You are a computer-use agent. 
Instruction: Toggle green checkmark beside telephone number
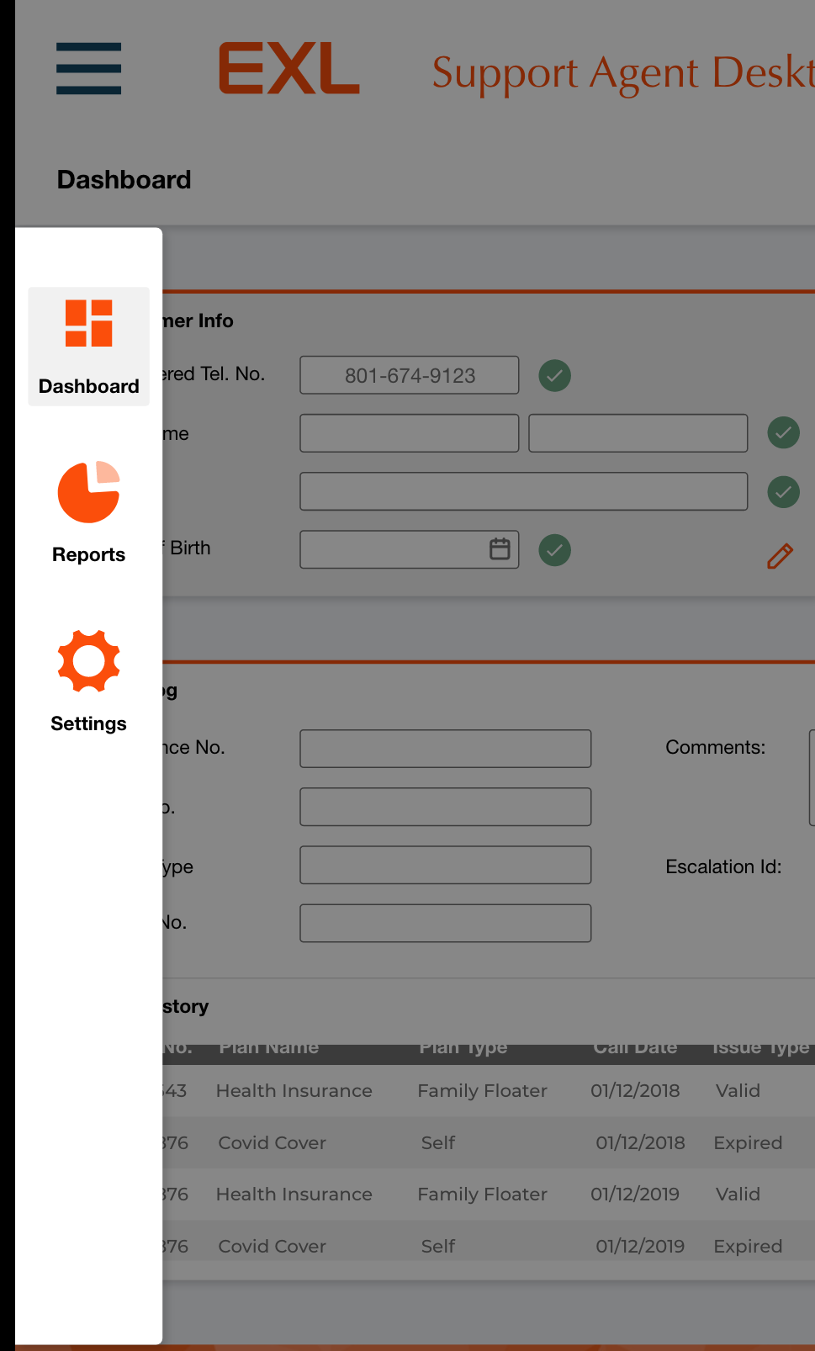[x=554, y=375]
